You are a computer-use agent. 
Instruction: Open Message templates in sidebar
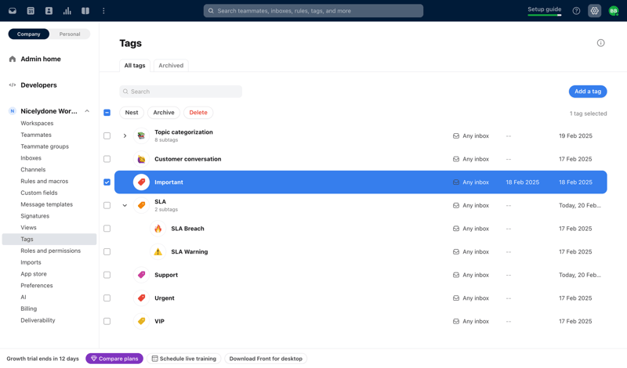(47, 204)
